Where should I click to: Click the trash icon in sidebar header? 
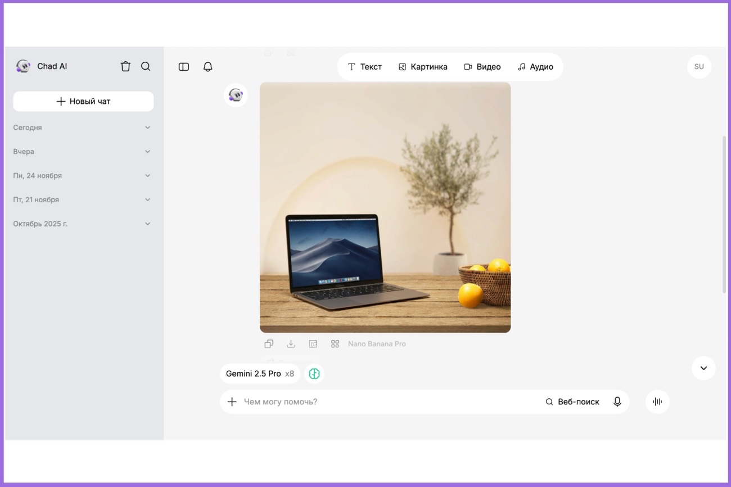[125, 66]
